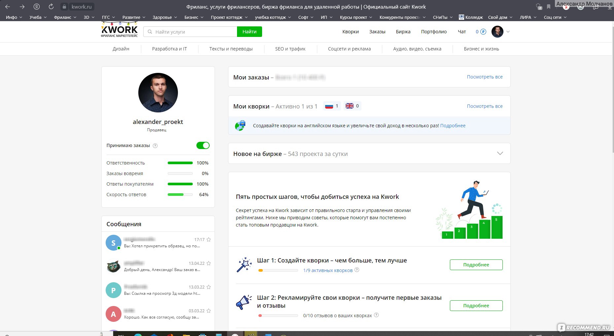Click the large profile photo
Viewport: 614px width, 336px height.
pos(158,93)
